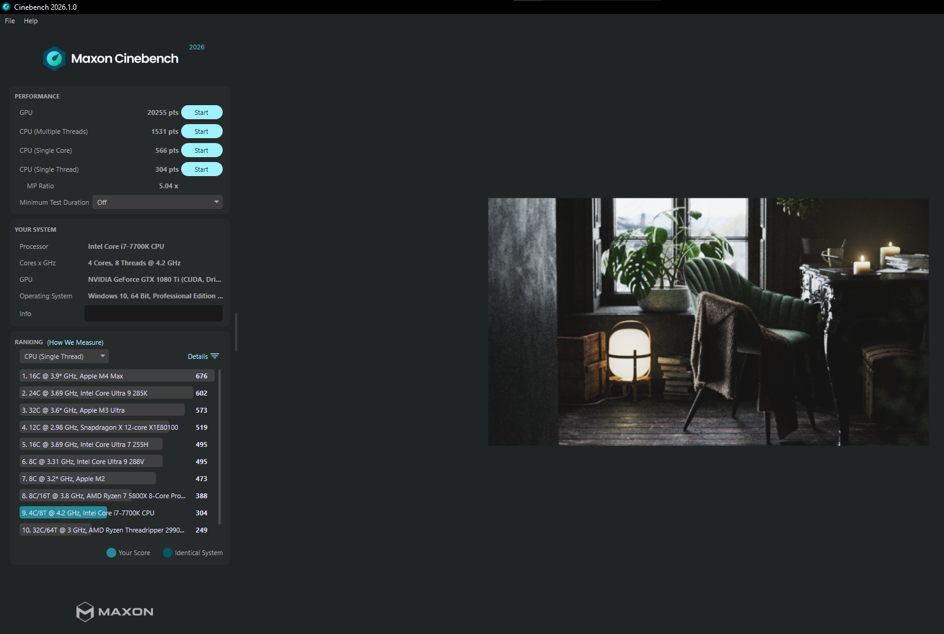Click the 2026 version label
The image size is (944, 634).
coord(197,47)
